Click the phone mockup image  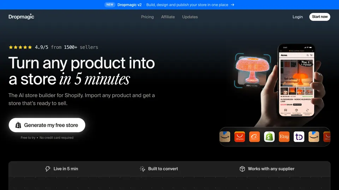click(296, 80)
